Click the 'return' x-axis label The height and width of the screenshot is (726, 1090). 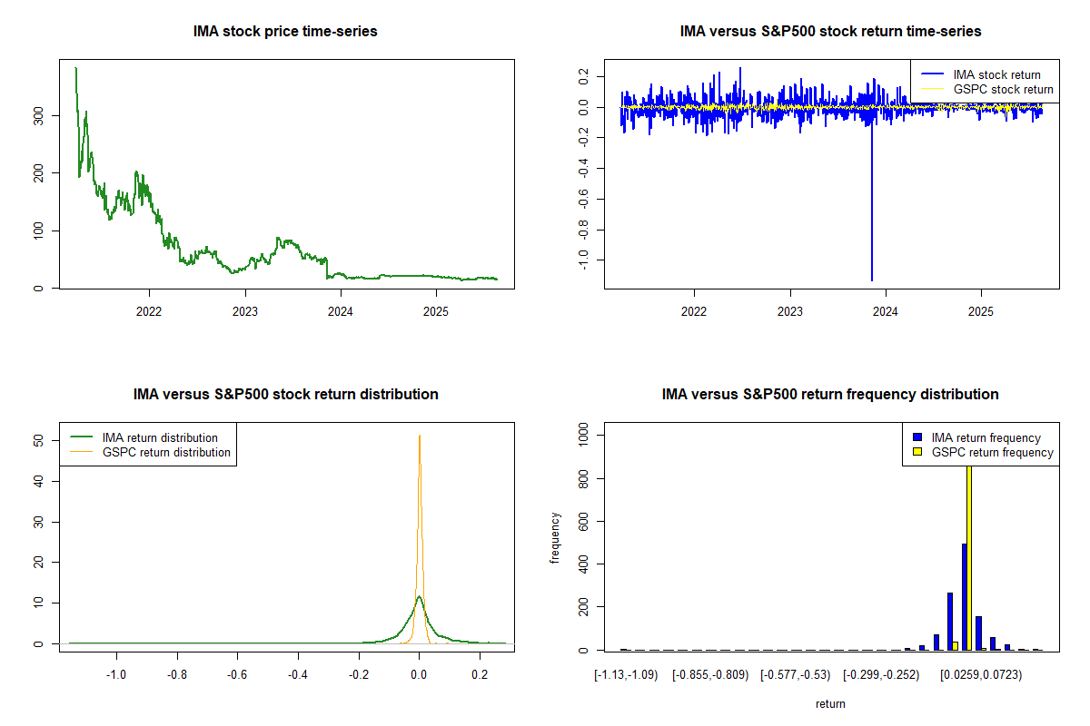coord(830,703)
